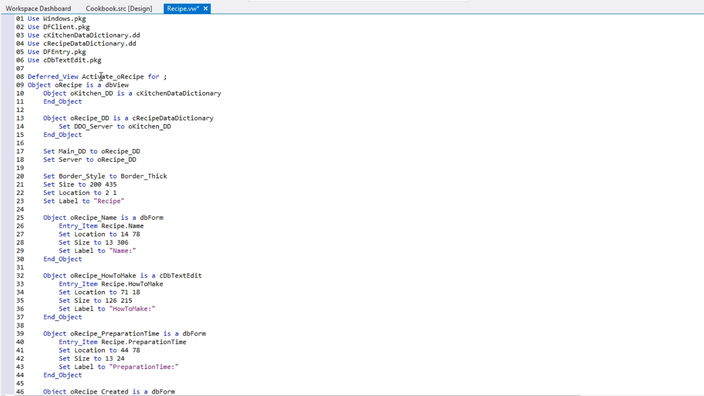Click cDbTextEdit class name on line 32
Image resolution: width=704 pixels, height=396 pixels.
tap(180, 275)
